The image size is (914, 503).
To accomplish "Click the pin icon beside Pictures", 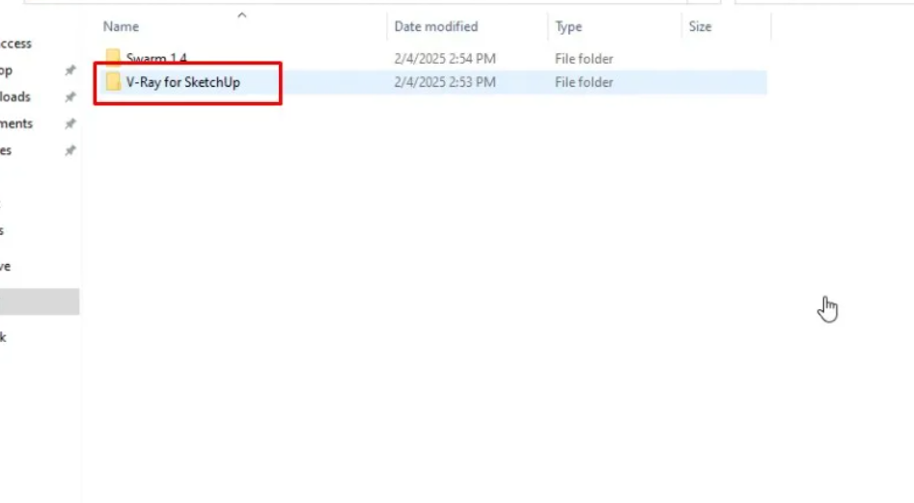I will [69, 150].
